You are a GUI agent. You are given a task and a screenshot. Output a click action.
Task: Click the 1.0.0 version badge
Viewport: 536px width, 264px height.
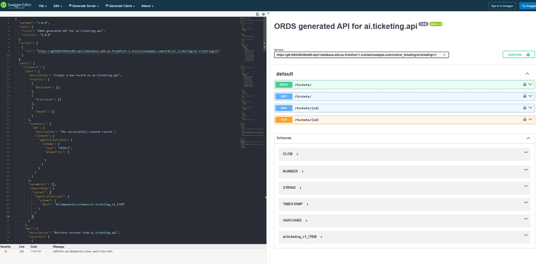click(x=423, y=24)
